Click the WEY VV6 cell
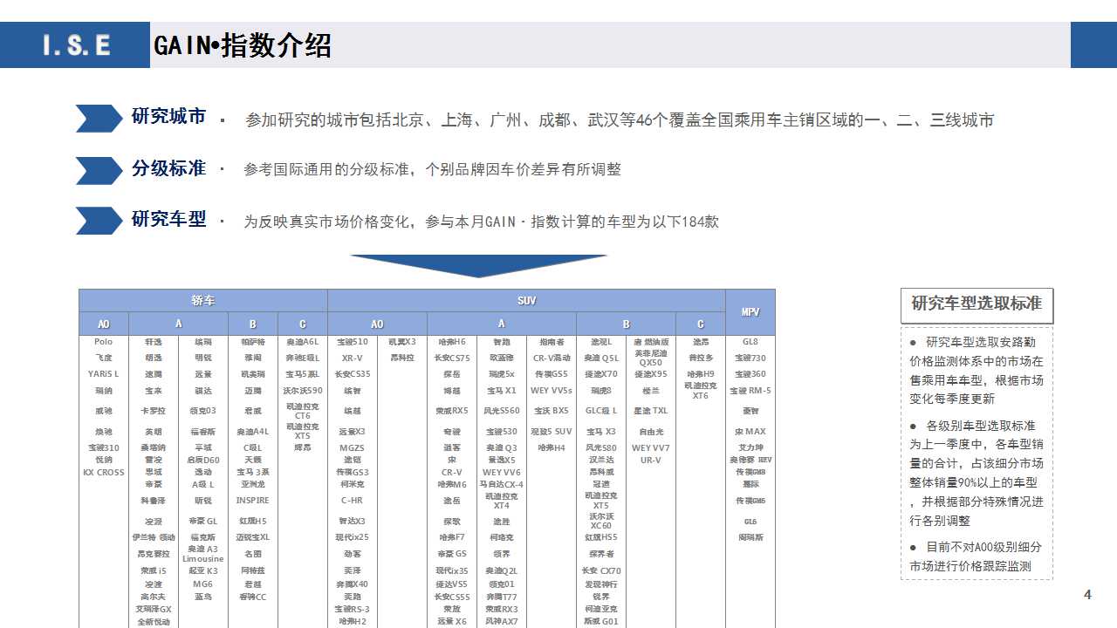This screenshot has height=628, width=1117. 501,472
